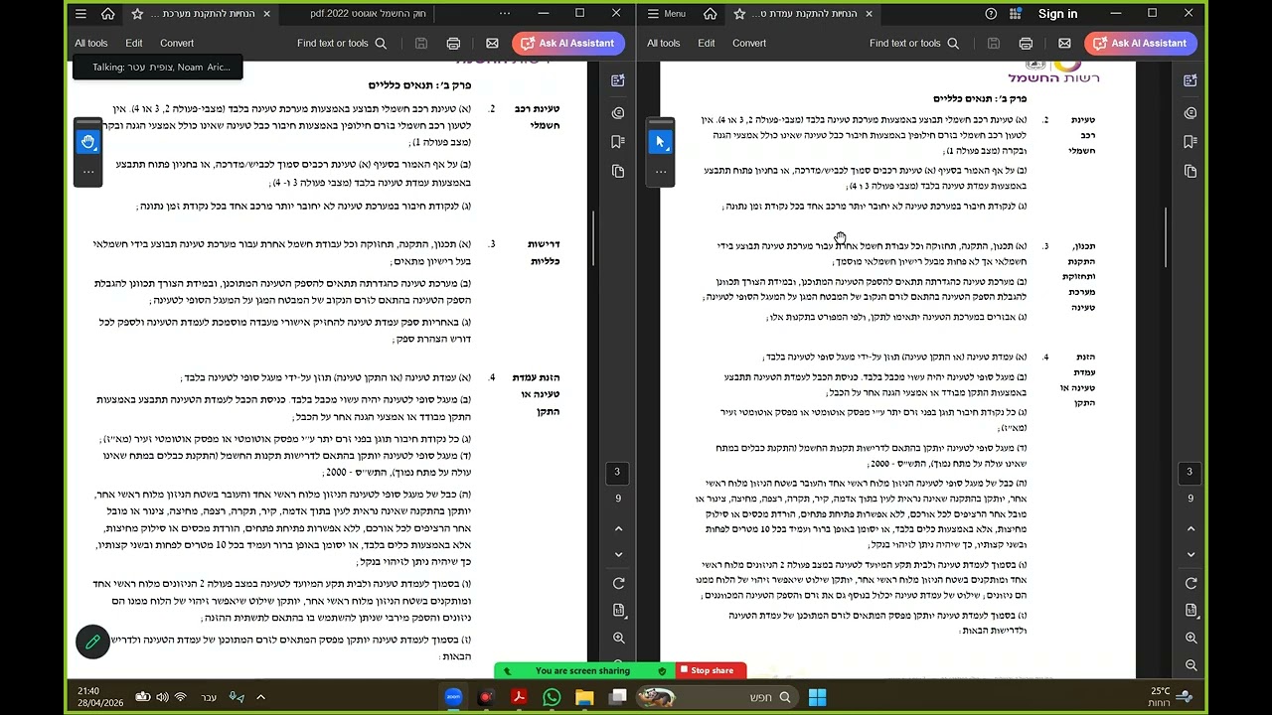Click the Save icon in left window toolbar

pos(421,44)
